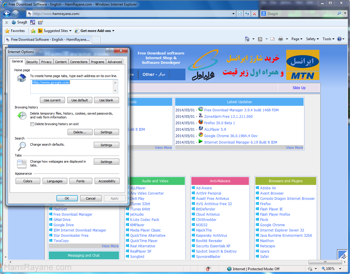
Task: Click the Internet Options help question button
Action: click(x=110, y=50)
